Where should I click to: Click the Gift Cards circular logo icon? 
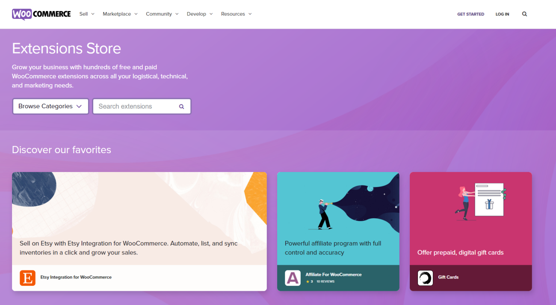[x=425, y=278]
